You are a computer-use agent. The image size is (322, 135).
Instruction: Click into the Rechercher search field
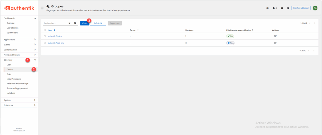(55, 23)
